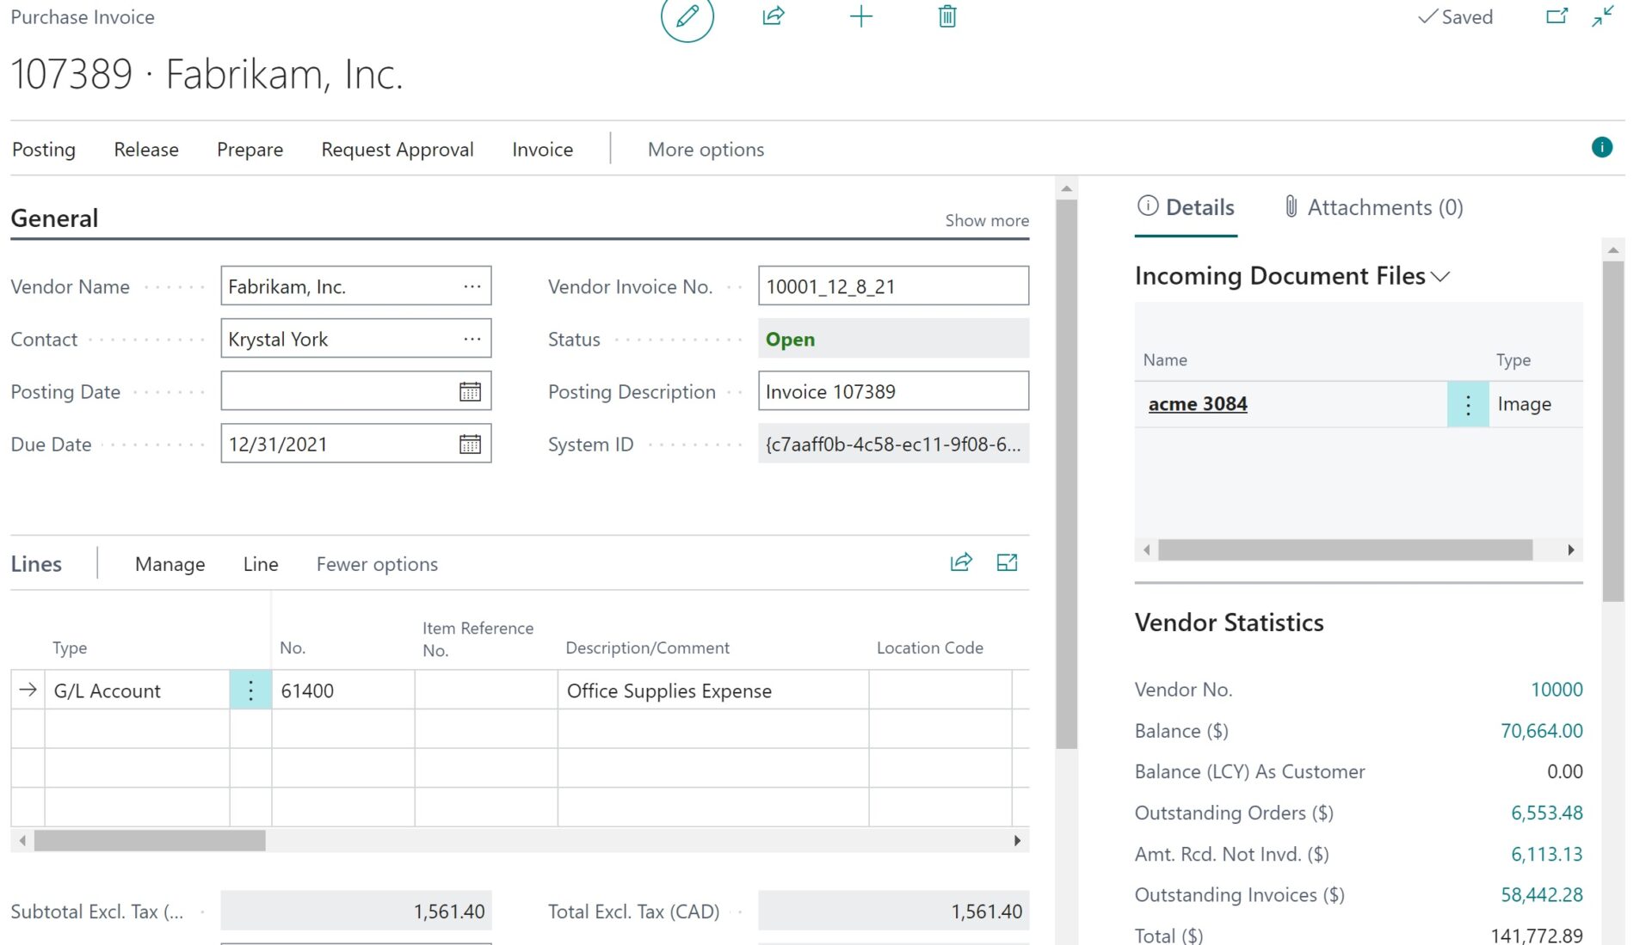Click the share icon in the Lines section
Screen dimensions: 1652x945
(x=961, y=562)
